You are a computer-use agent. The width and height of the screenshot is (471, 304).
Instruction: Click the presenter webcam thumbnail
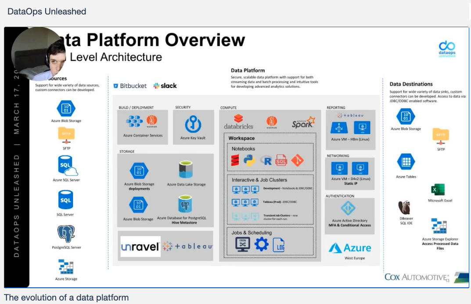(x=39, y=54)
